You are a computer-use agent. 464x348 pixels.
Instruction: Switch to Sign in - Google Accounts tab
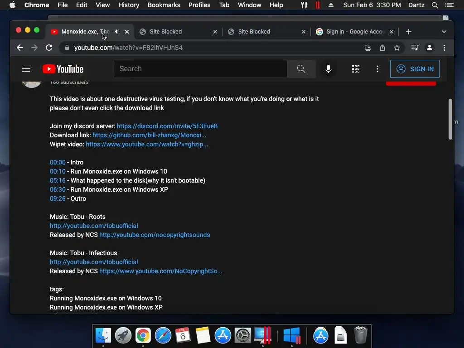tap(354, 32)
